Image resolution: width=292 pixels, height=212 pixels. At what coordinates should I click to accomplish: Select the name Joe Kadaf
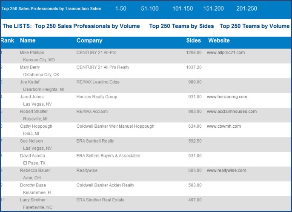[x=30, y=82]
